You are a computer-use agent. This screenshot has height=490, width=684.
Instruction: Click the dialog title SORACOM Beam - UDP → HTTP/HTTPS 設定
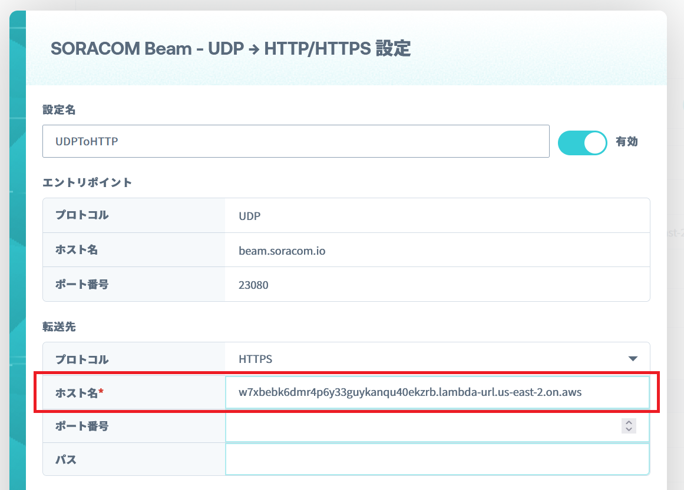point(231,48)
